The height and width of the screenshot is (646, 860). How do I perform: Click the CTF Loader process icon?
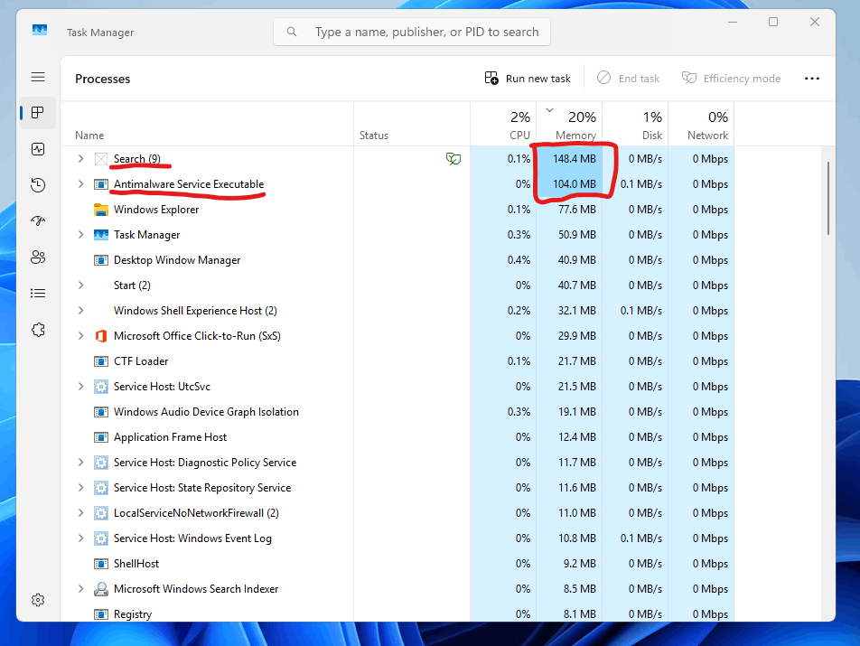click(x=101, y=361)
